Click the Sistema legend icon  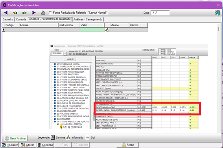[53, 137]
